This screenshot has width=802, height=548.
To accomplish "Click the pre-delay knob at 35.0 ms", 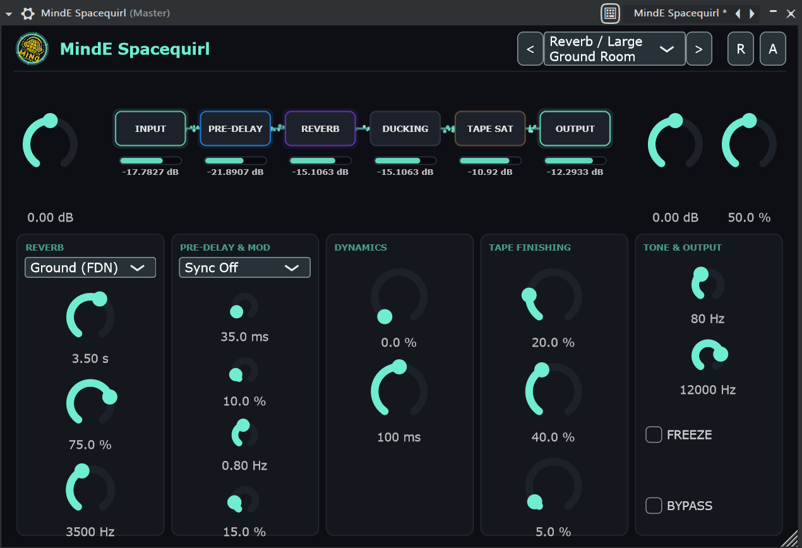I will [244, 307].
